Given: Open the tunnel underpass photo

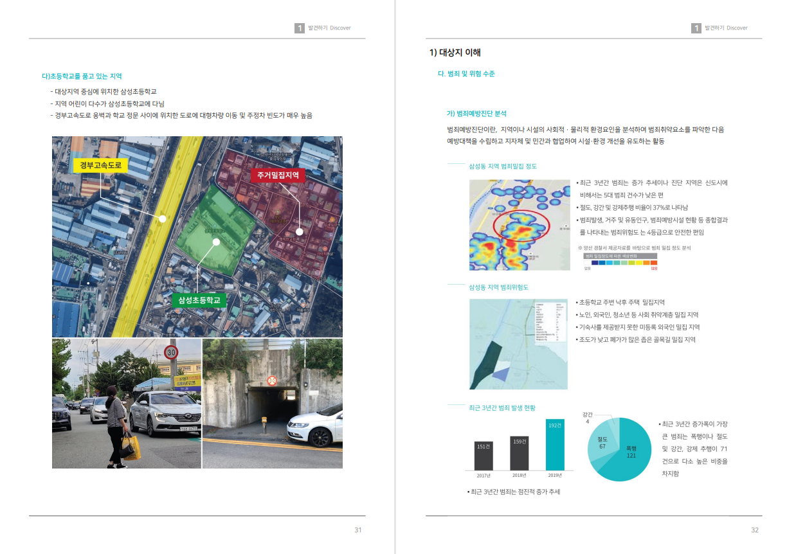Looking at the screenshot, I should tap(272, 404).
